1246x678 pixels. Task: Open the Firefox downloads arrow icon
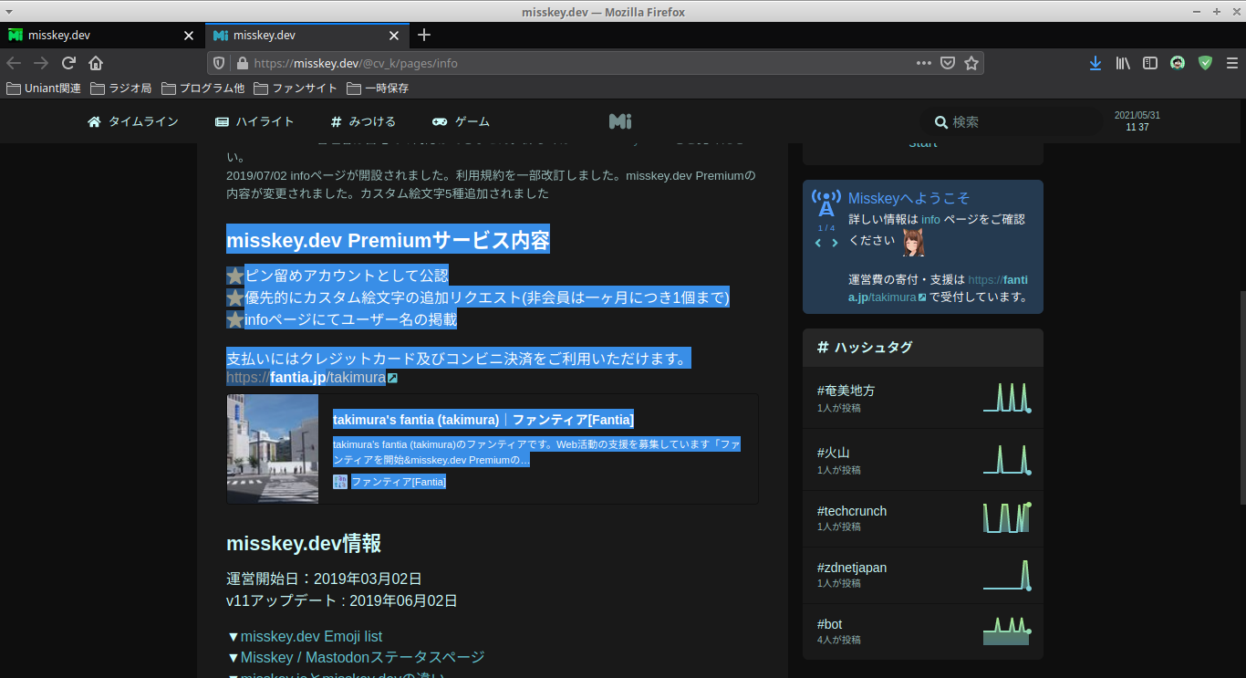point(1095,63)
